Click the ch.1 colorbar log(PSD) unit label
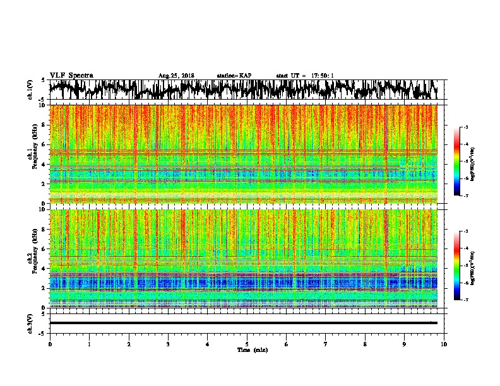 (473, 165)
